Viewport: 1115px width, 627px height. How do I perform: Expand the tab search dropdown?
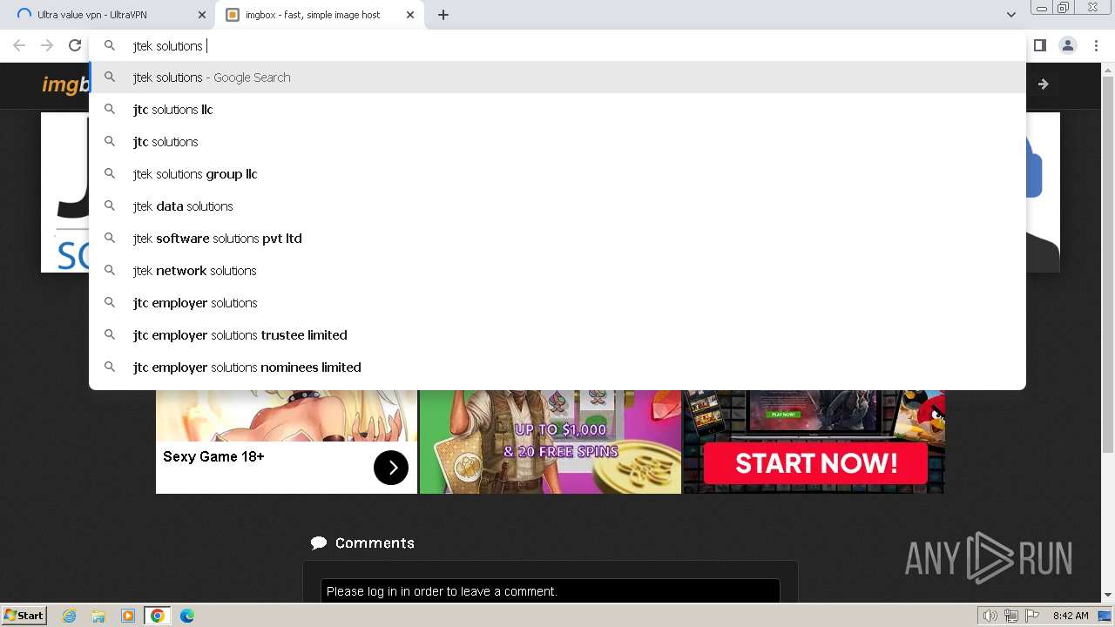(1010, 15)
